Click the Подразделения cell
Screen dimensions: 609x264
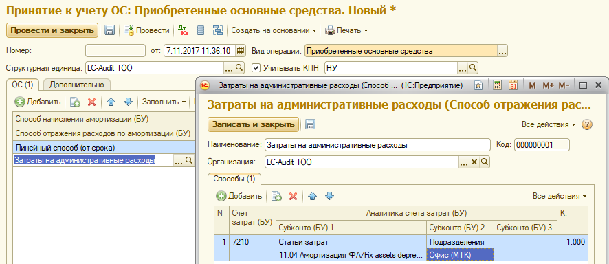click(x=461, y=242)
